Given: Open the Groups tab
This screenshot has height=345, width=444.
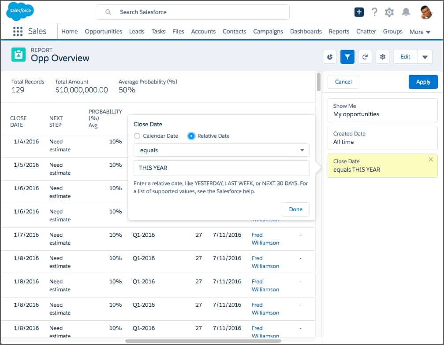Looking at the screenshot, I should click(392, 31).
